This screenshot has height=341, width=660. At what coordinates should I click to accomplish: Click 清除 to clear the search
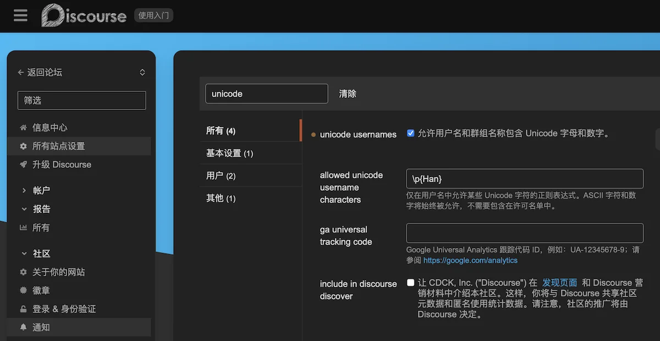tap(348, 94)
